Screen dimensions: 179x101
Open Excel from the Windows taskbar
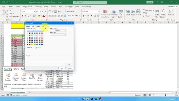(x=96, y=99)
